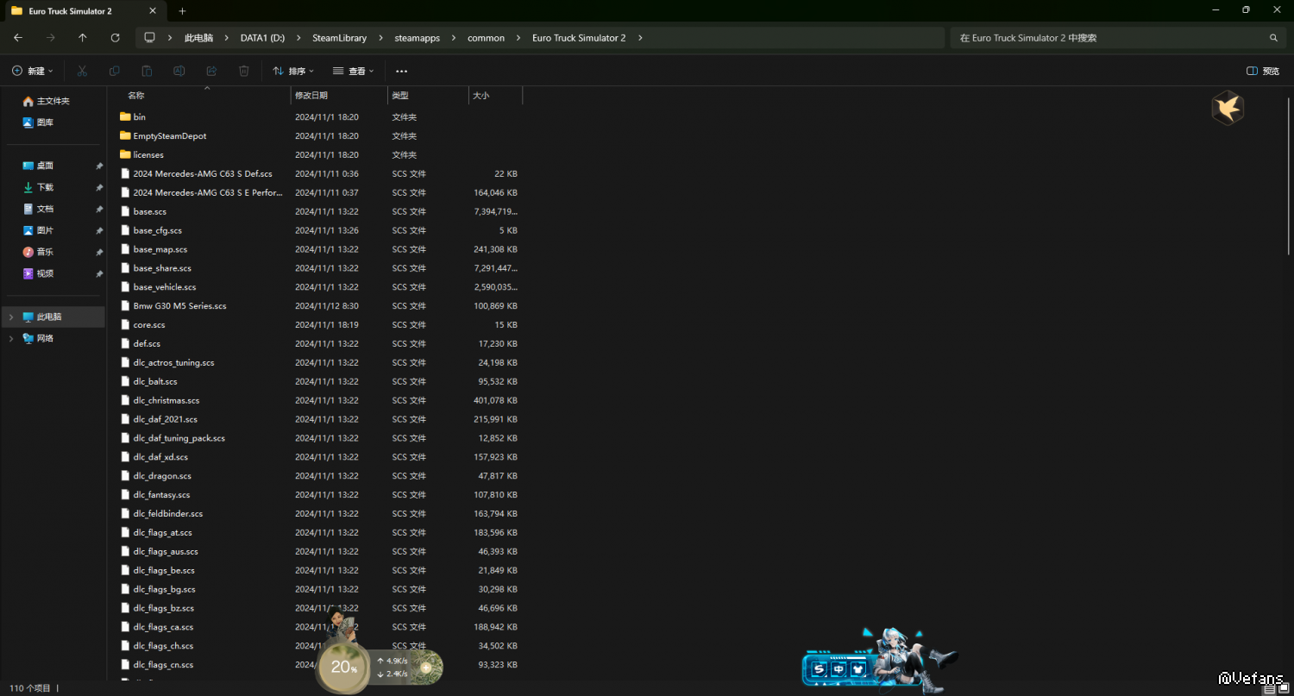This screenshot has height=696, width=1294.
Task: Go up one directory level
Action: 83,38
